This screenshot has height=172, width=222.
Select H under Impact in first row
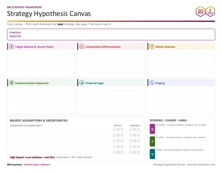click(122, 129)
